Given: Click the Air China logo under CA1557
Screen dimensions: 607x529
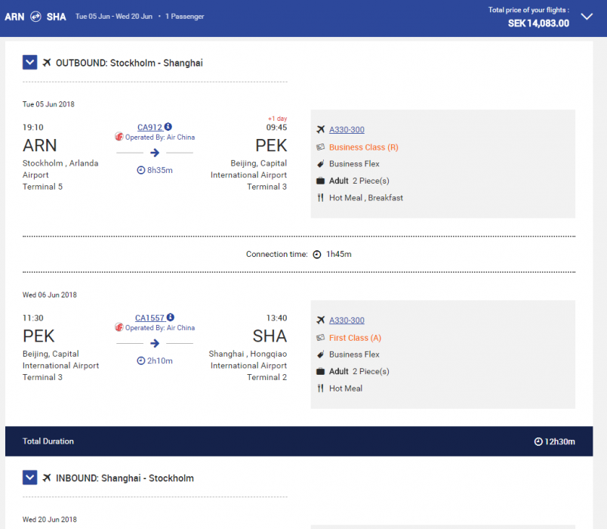Looking at the screenshot, I should tap(119, 327).
